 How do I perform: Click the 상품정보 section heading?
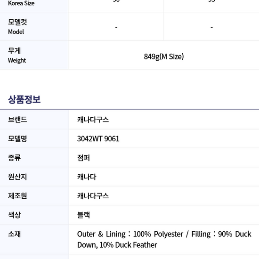pyautogui.click(x=24, y=99)
